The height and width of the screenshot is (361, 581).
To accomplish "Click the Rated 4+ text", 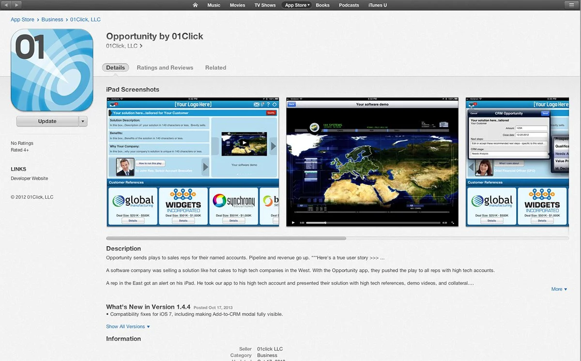I will pos(20,150).
